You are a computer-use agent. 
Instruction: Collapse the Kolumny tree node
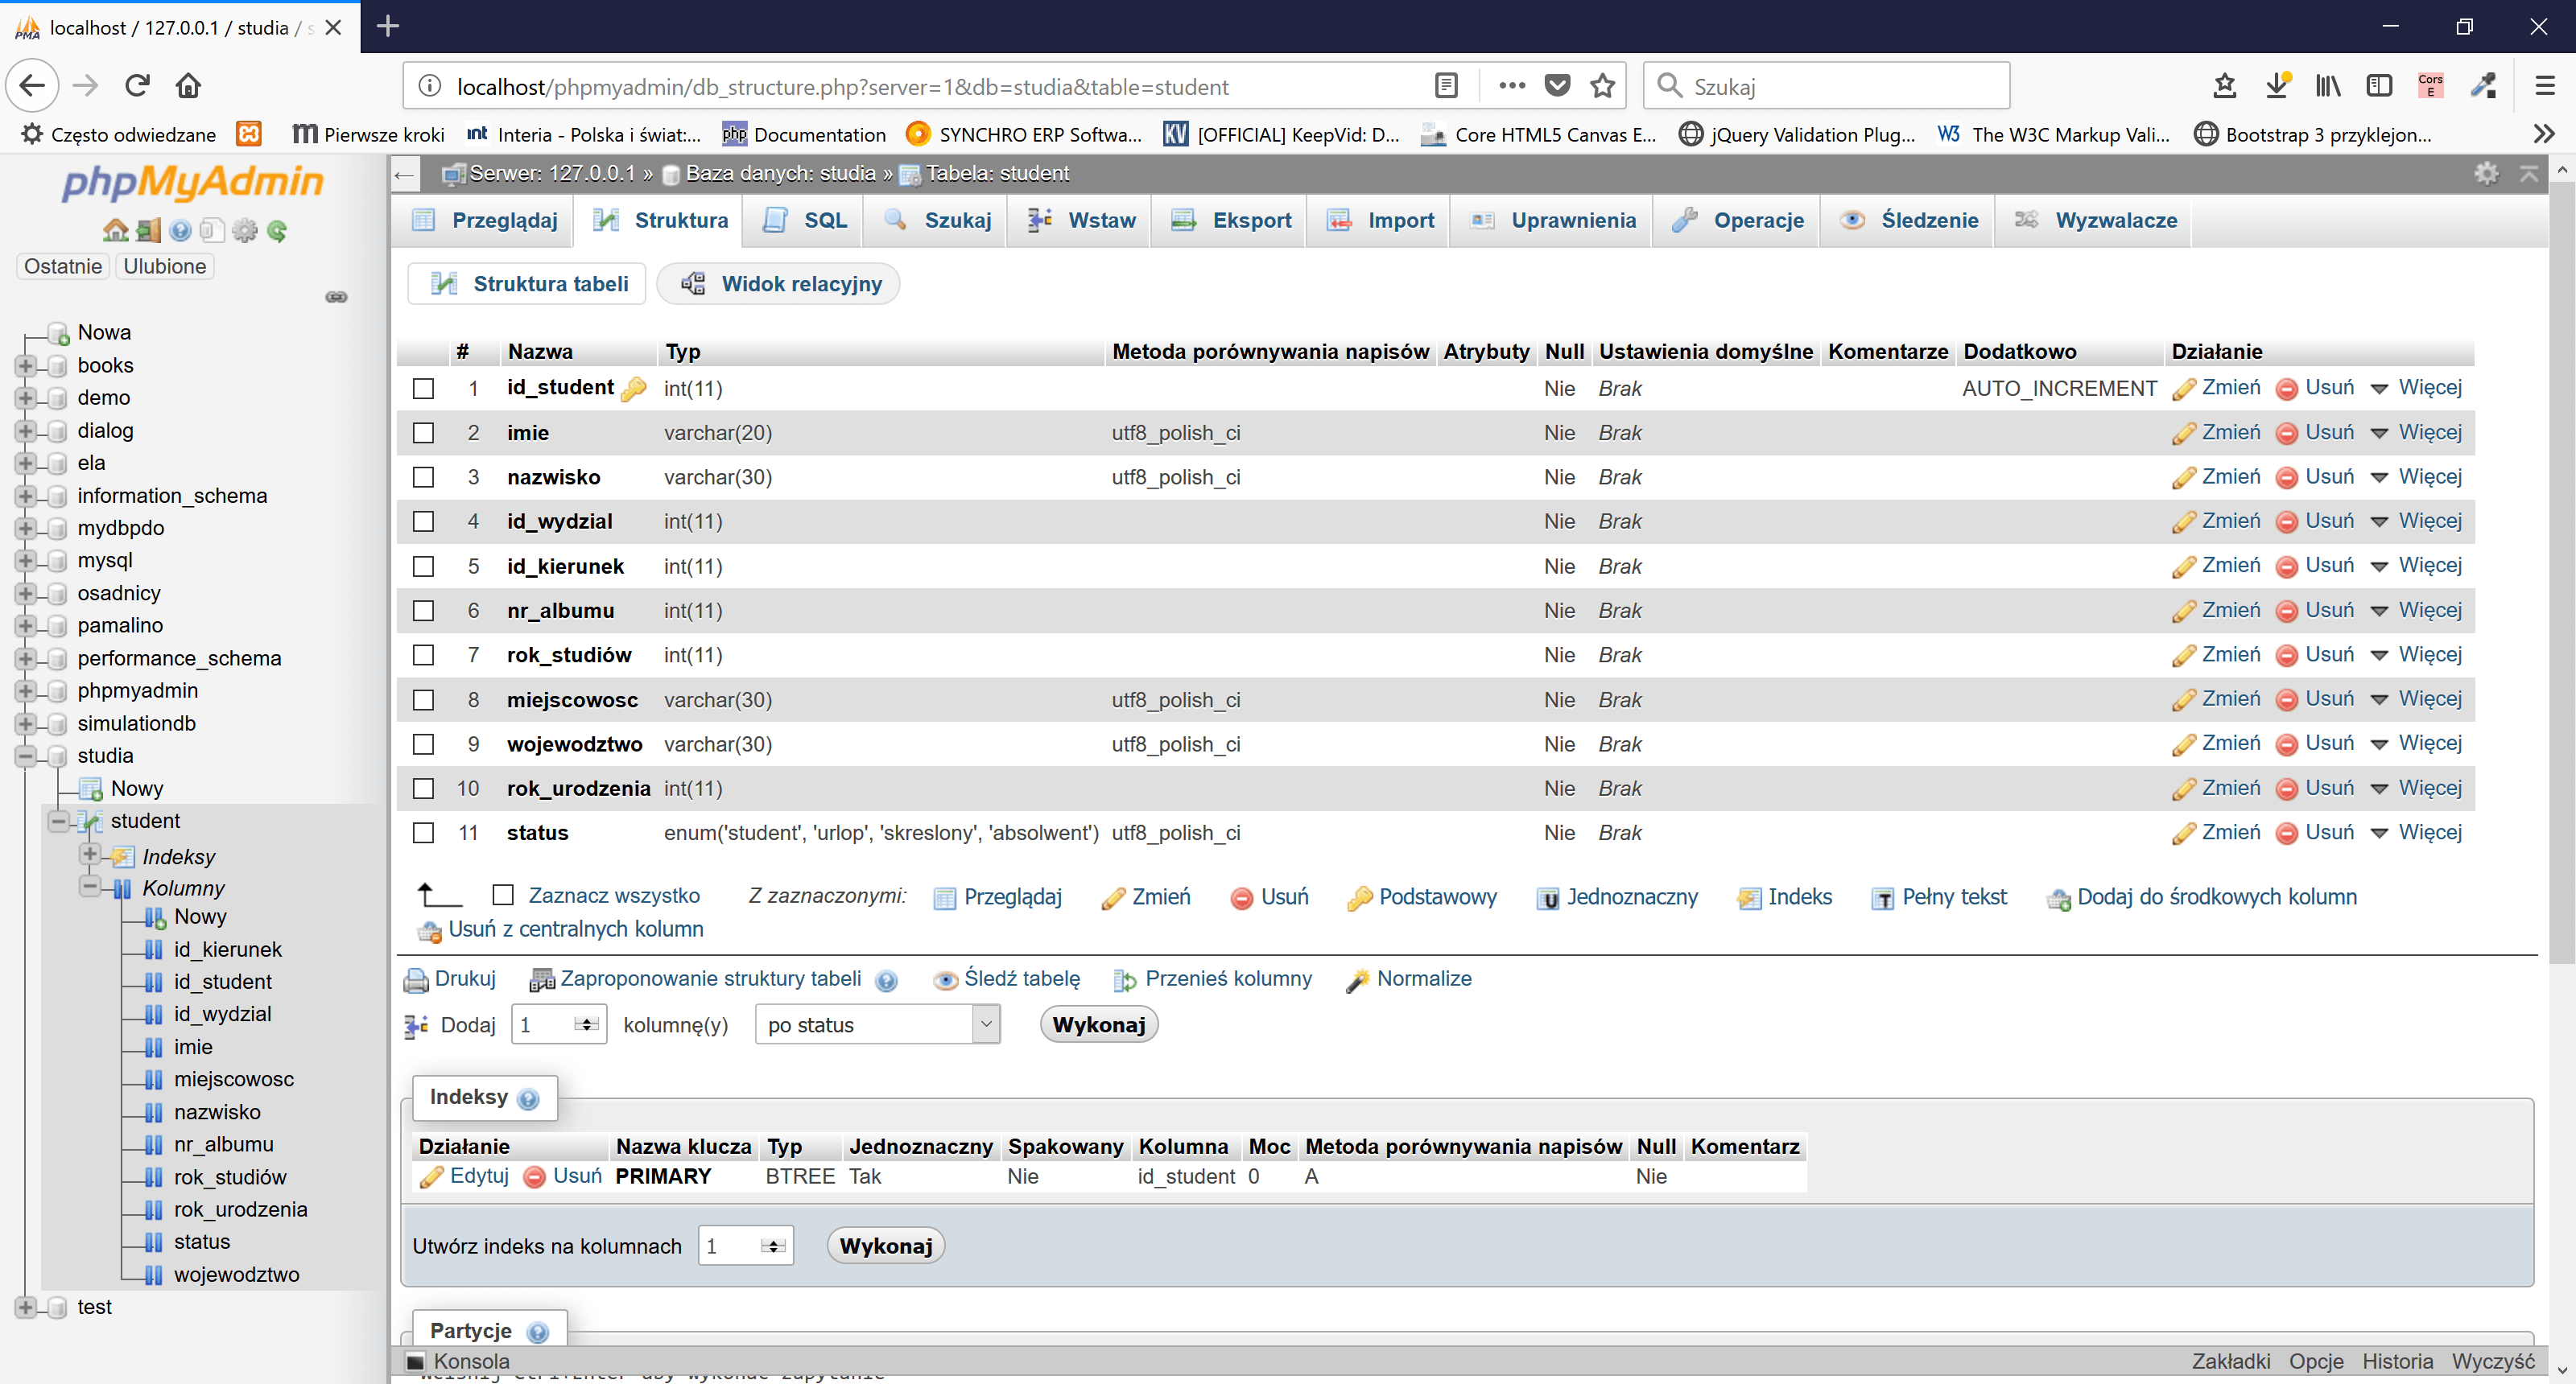coord(90,887)
